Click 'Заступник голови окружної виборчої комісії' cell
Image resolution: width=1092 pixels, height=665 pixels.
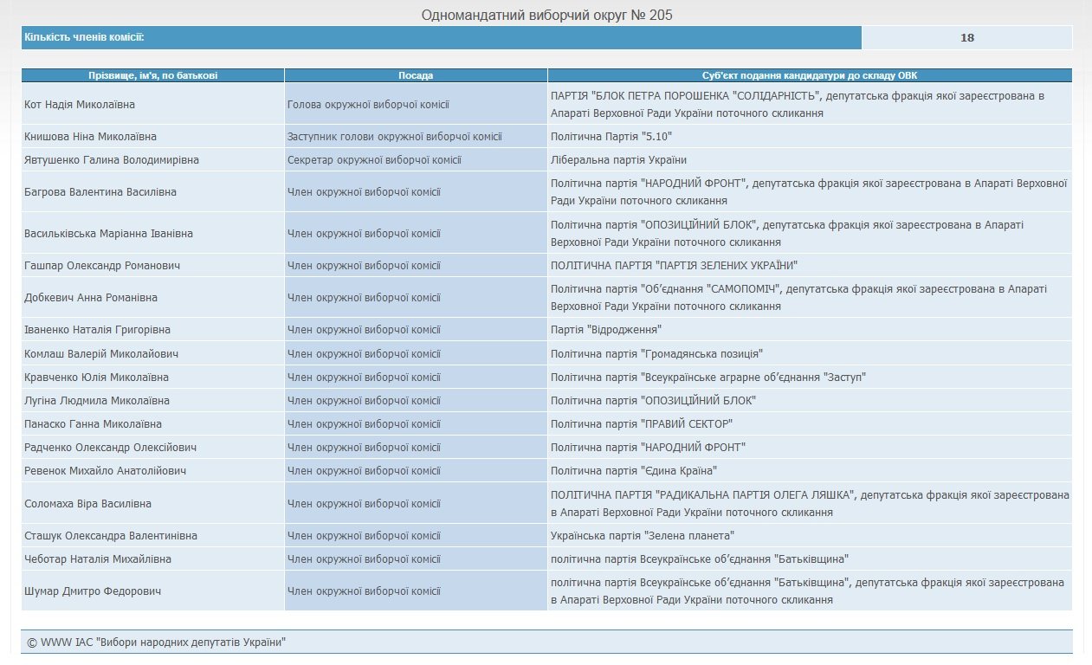(395, 137)
